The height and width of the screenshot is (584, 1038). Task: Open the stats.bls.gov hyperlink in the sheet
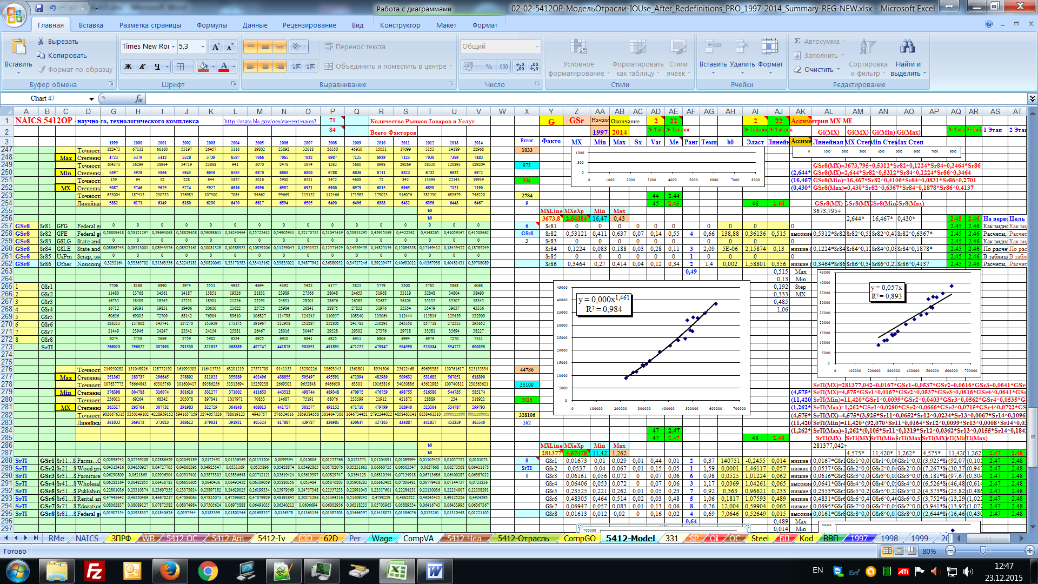click(270, 121)
